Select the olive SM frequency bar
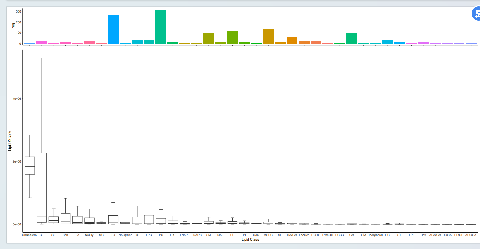 coord(209,38)
